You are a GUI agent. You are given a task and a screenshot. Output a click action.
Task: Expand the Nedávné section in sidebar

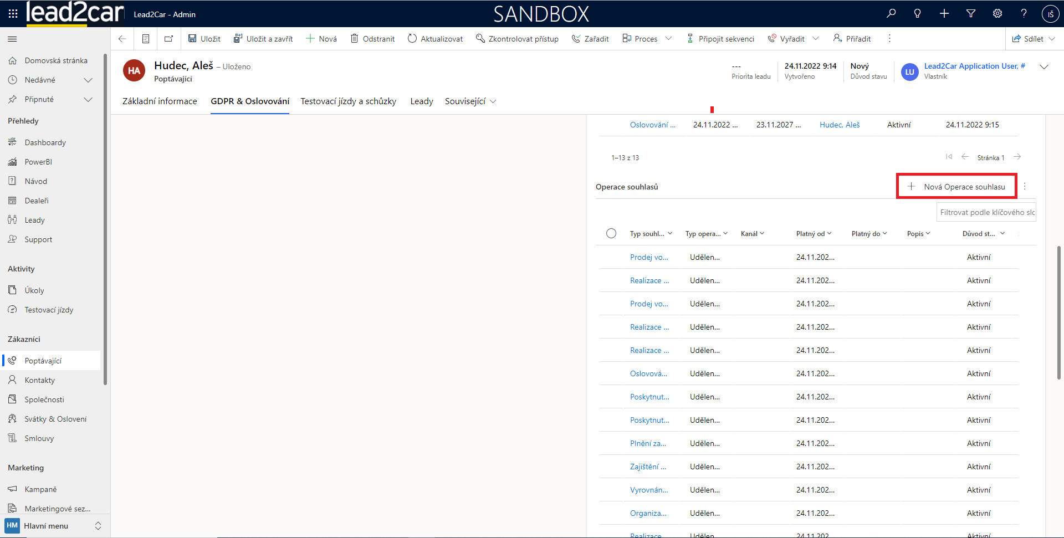88,80
